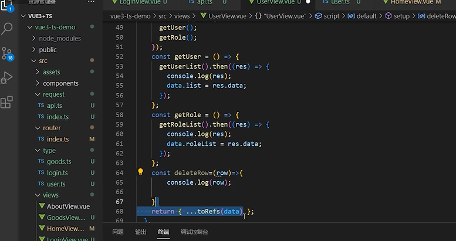456x241 pixels.
Task: Click vue3-ts-demo in the breadcrumb
Action: point(130,16)
